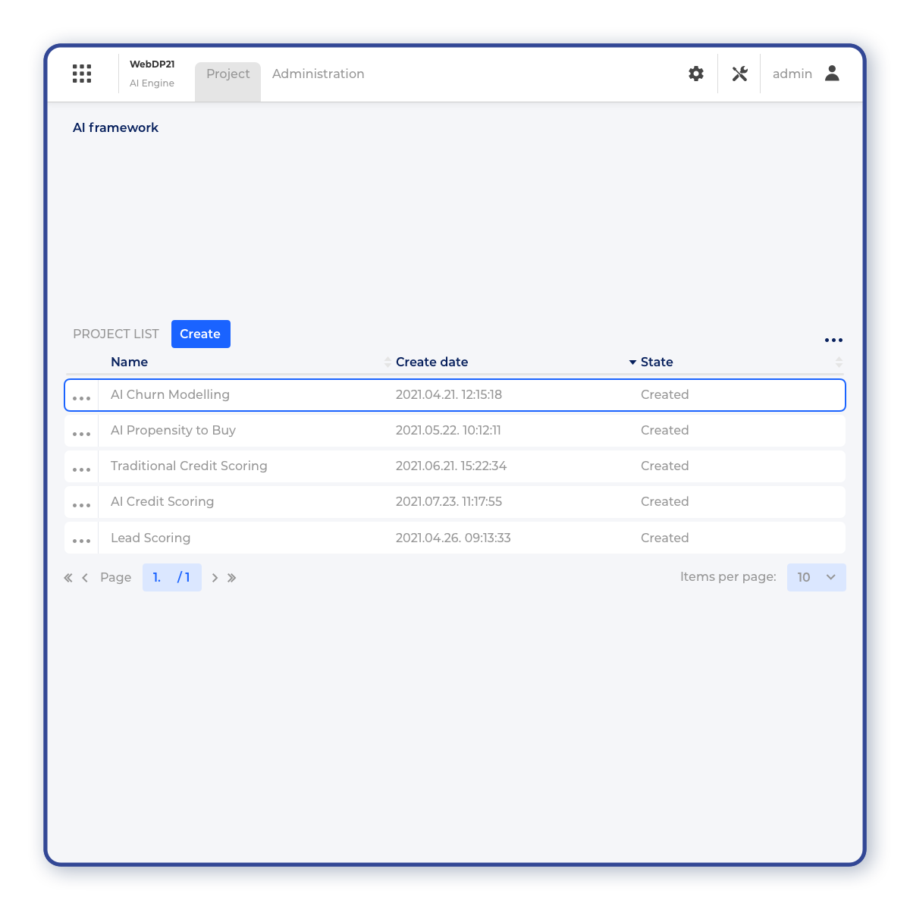Sort projects by State column
Image resolution: width=910 pixels, height=910 pixels.
tap(657, 362)
